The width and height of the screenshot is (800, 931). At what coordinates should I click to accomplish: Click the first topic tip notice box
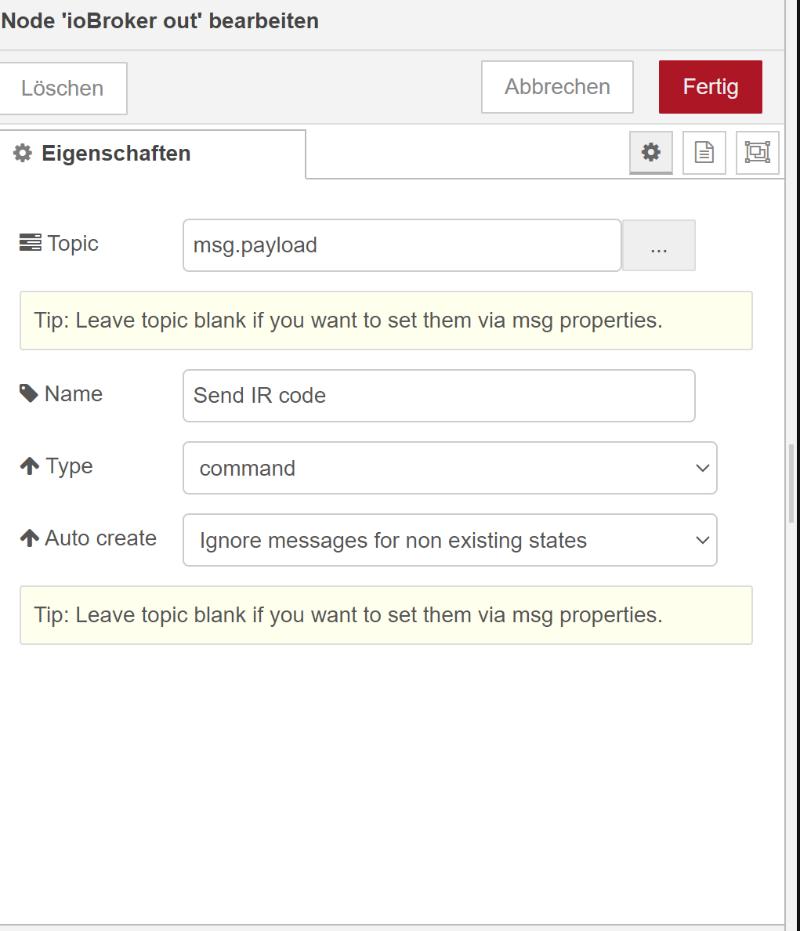tap(386, 321)
